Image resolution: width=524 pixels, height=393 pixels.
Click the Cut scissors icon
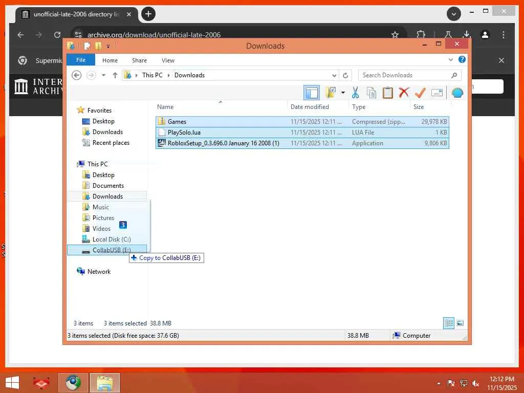[355, 93]
